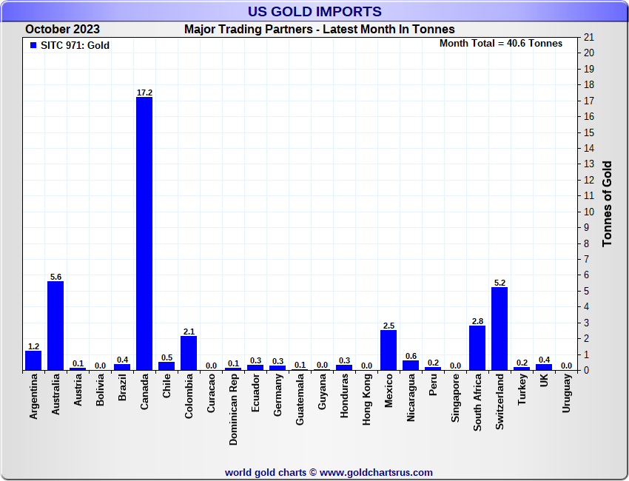The width and height of the screenshot is (629, 481).
Task: Click the Canada bar showing 17.2 tonnes
Action: tap(144, 233)
